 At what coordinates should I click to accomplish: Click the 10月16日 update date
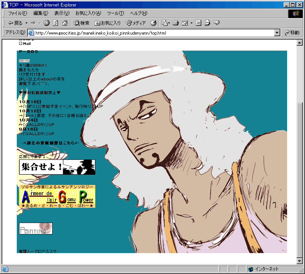pos(30,102)
